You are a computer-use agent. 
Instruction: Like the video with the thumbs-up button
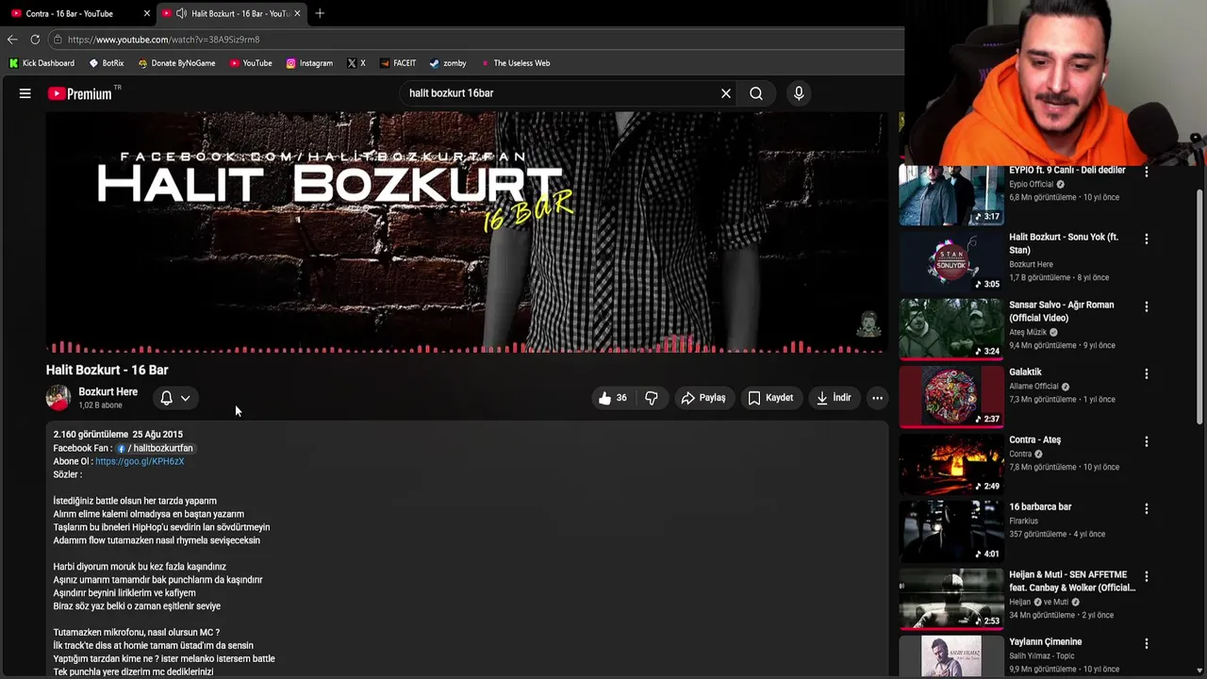click(613, 398)
